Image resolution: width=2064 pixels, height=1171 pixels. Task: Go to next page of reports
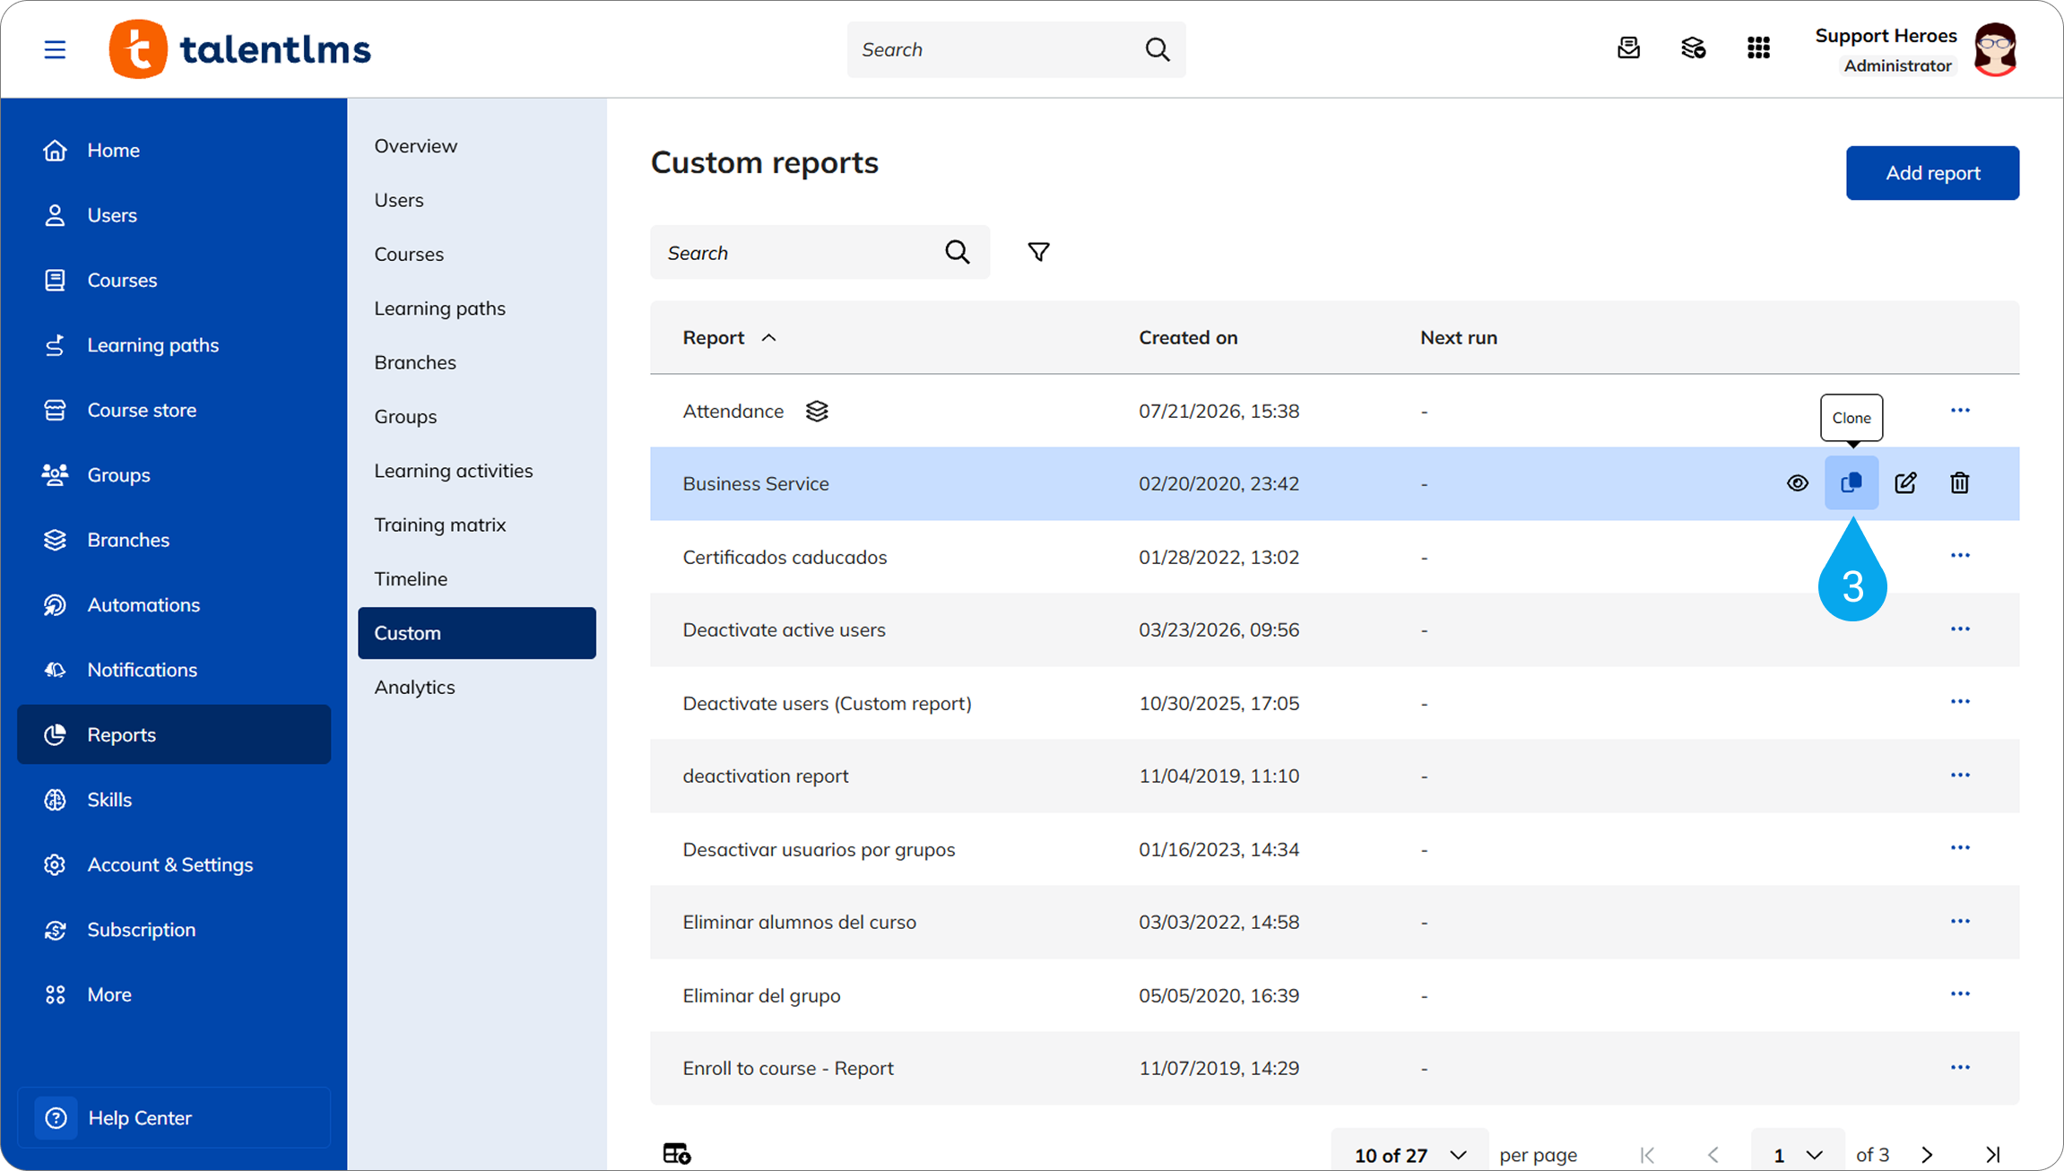pos(1927,1155)
